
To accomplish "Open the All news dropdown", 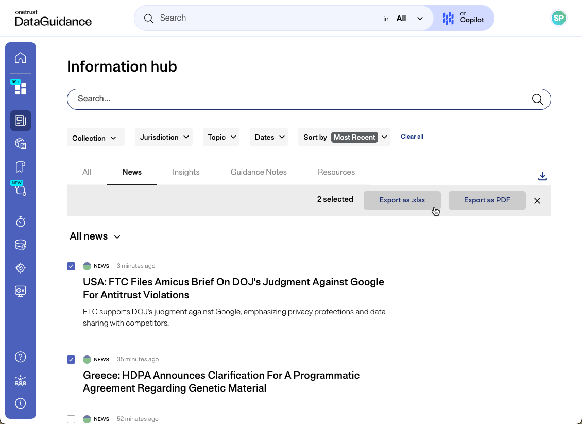I will click(95, 236).
